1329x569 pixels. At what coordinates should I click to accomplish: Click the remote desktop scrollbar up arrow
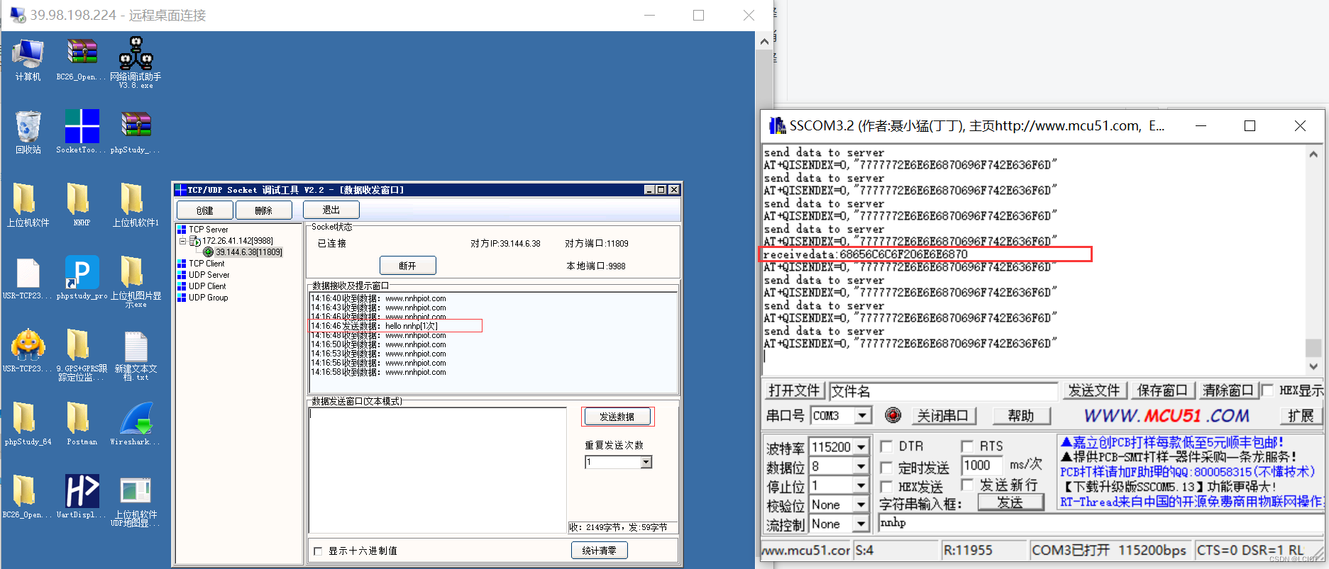click(x=764, y=41)
